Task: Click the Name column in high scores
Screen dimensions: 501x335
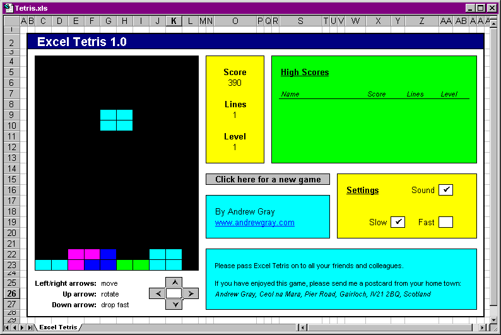Action: [x=290, y=94]
